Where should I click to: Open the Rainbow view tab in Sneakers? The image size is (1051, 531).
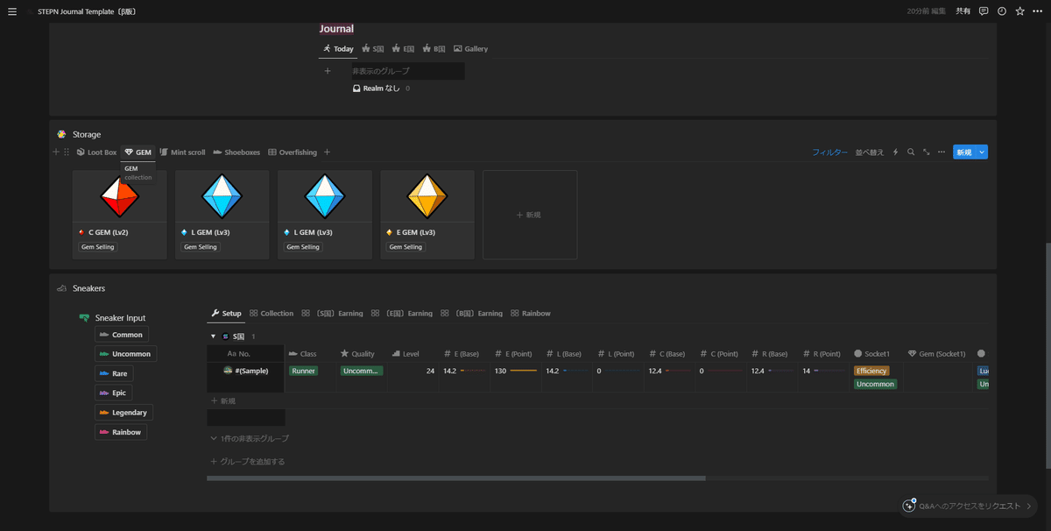531,314
